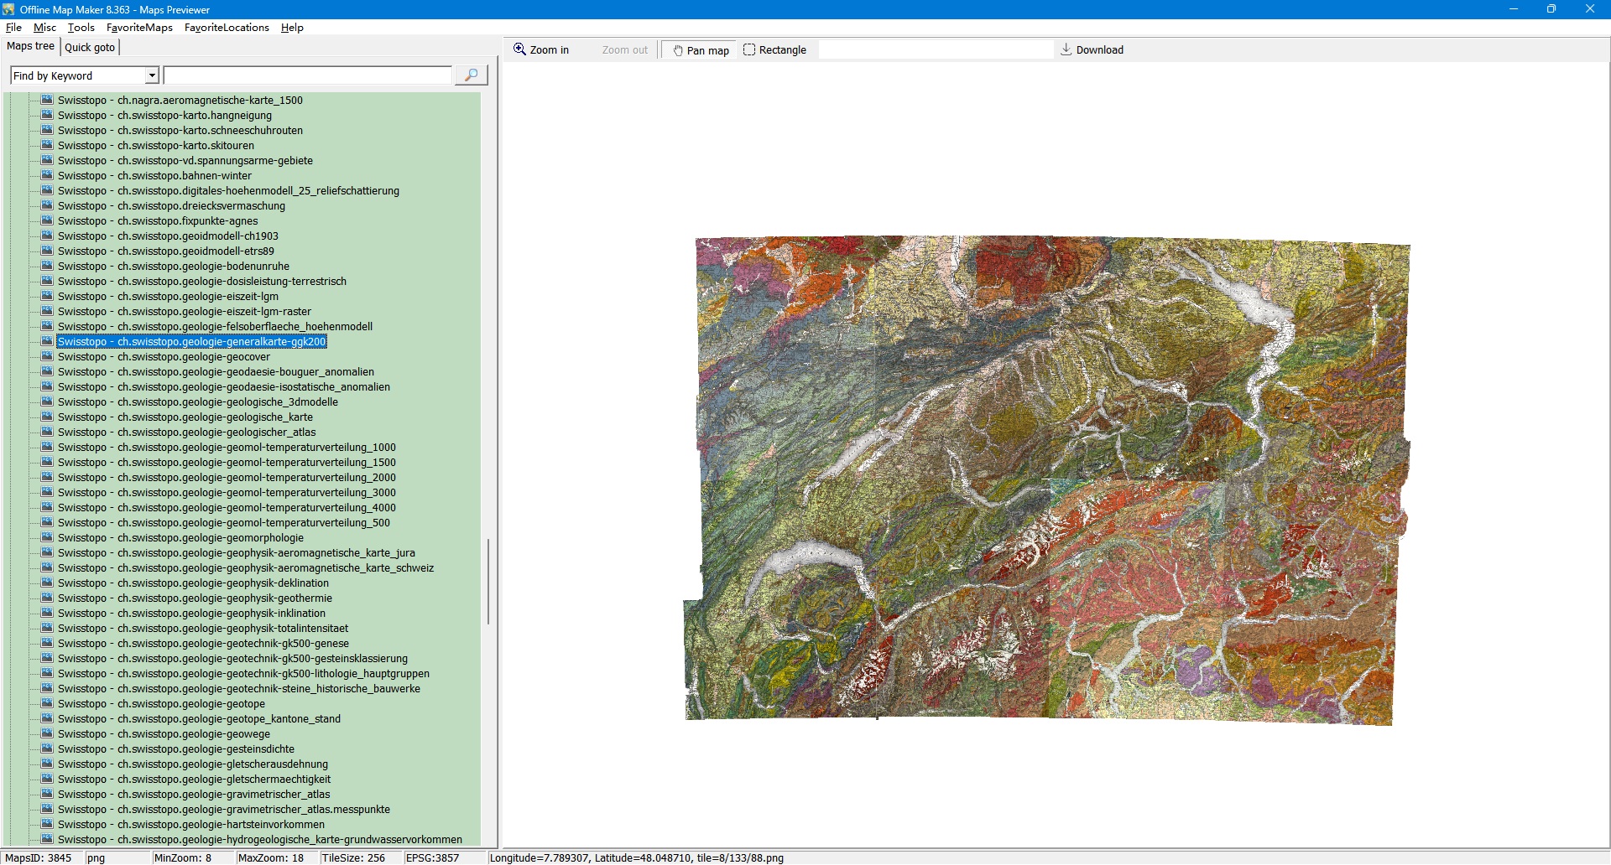Click the map icon beside geologie-geocover
This screenshot has width=1611, height=865.
(x=47, y=356)
